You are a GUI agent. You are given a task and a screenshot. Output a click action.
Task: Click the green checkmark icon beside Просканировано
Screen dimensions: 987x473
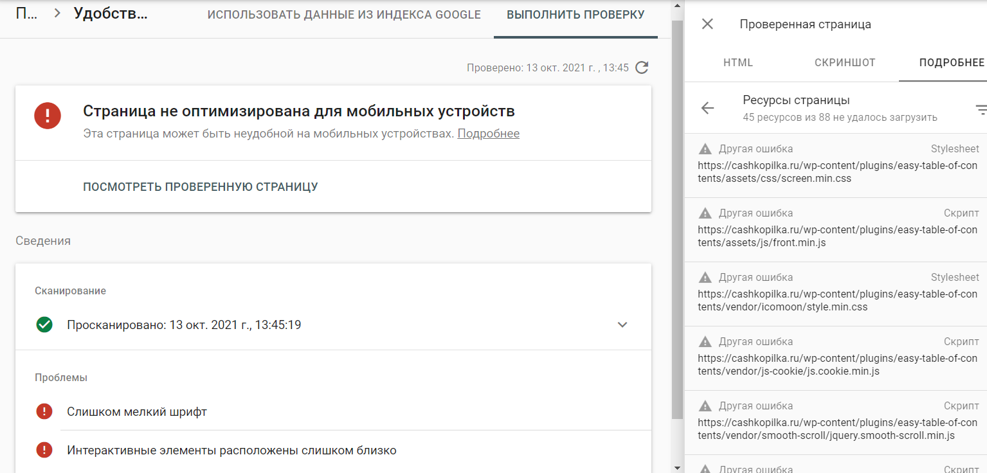point(44,325)
